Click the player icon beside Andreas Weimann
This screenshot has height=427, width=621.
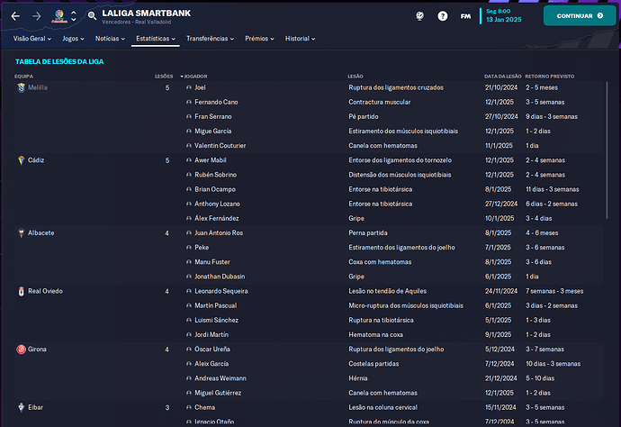(x=189, y=378)
